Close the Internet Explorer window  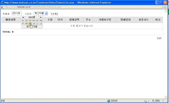(165, 2)
